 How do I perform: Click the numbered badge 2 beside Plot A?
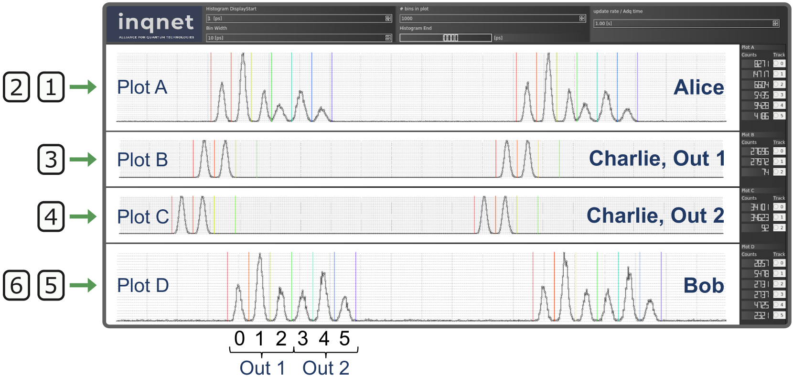17,87
